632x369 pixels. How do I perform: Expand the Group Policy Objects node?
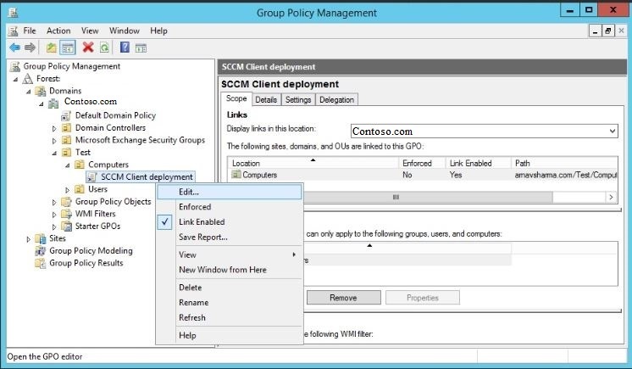tap(54, 202)
